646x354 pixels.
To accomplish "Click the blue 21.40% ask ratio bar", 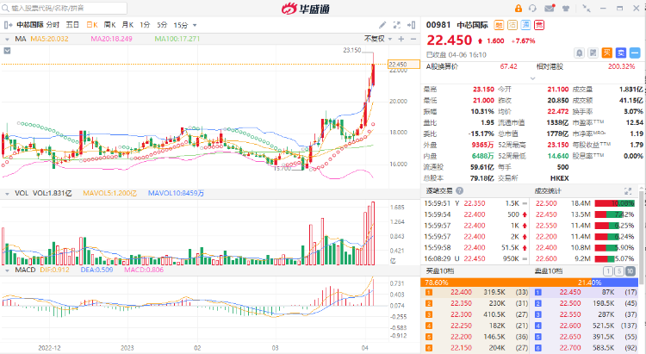I will 614,283.
